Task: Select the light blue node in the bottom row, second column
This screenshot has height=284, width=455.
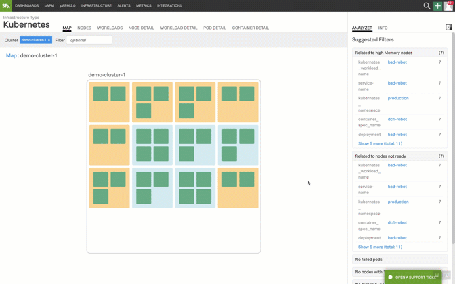Action: (x=152, y=188)
